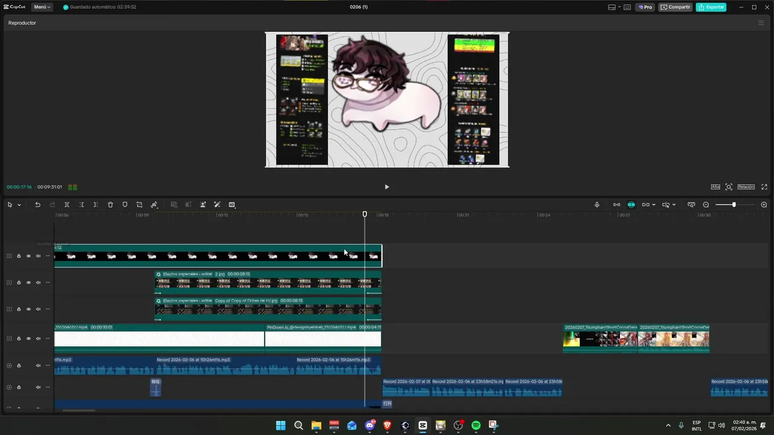Viewport: 774px width, 435px height.
Task: Click the Compartir button
Action: (x=675, y=7)
